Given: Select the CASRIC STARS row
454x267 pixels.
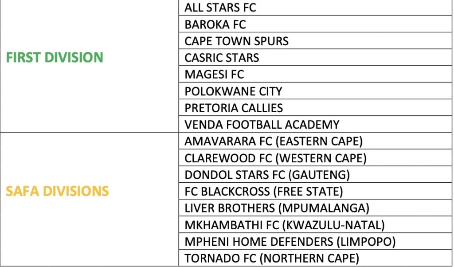Looking at the screenshot, I should click(222, 58).
